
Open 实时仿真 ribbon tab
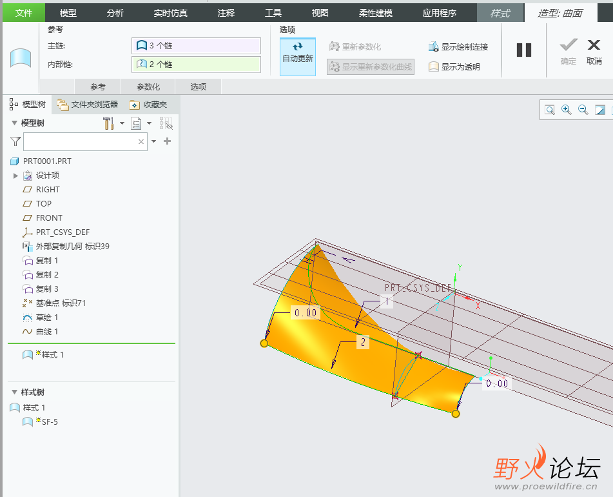(x=170, y=13)
